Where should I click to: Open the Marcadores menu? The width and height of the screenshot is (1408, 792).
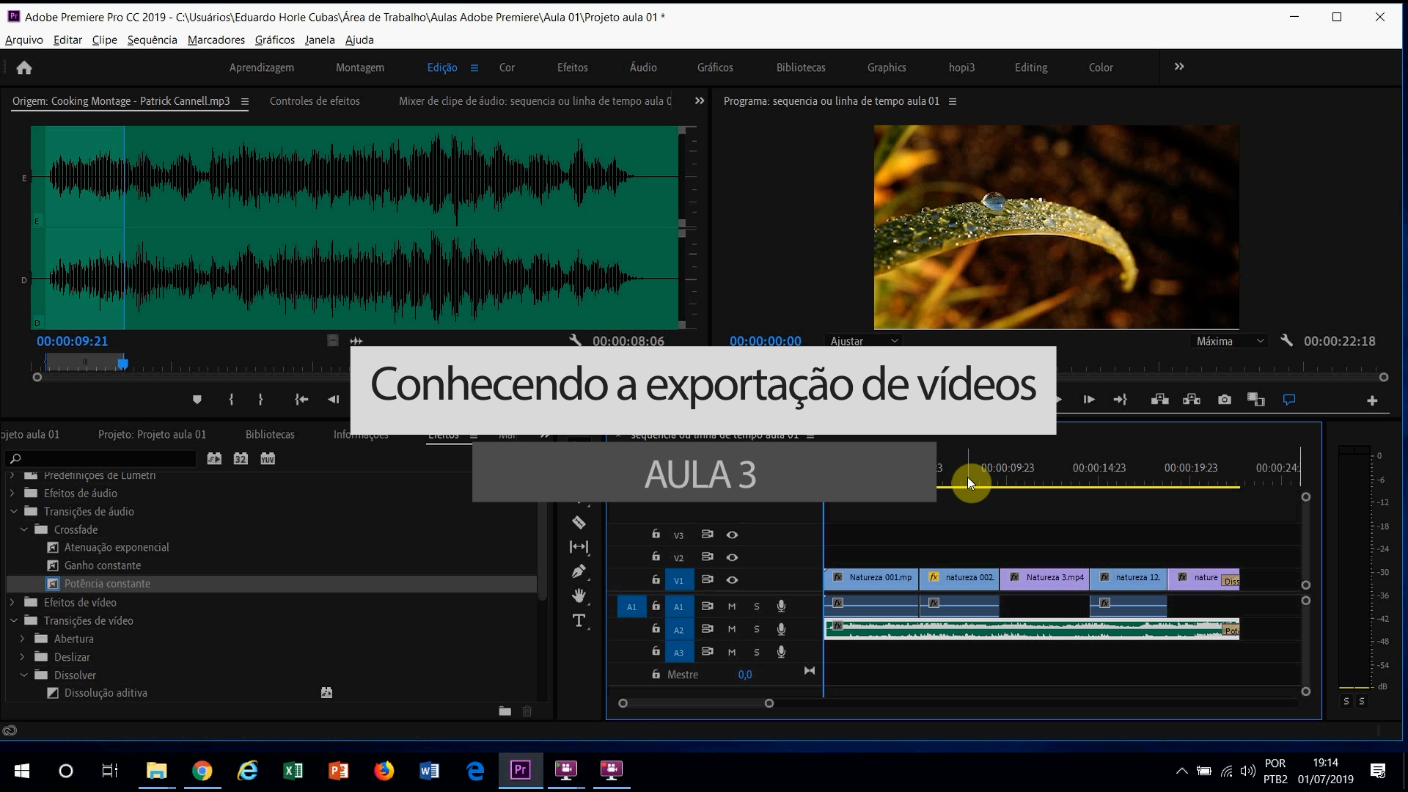[x=216, y=40]
